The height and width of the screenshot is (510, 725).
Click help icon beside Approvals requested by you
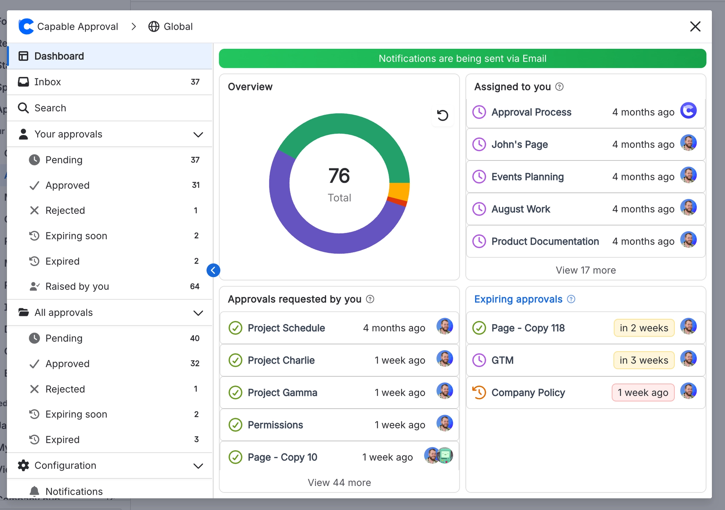370,299
